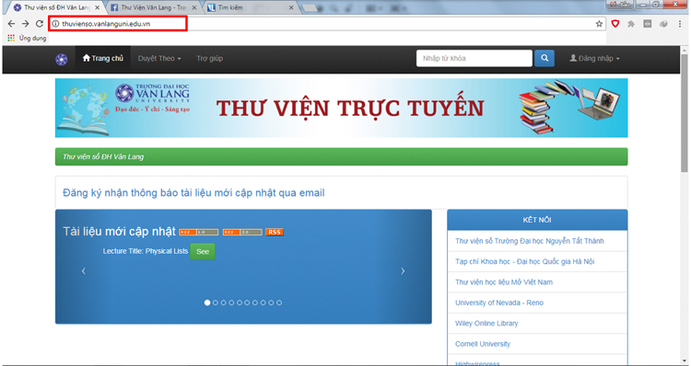
Task: Open the RSS 2.0 feed badge
Action: coord(242,233)
